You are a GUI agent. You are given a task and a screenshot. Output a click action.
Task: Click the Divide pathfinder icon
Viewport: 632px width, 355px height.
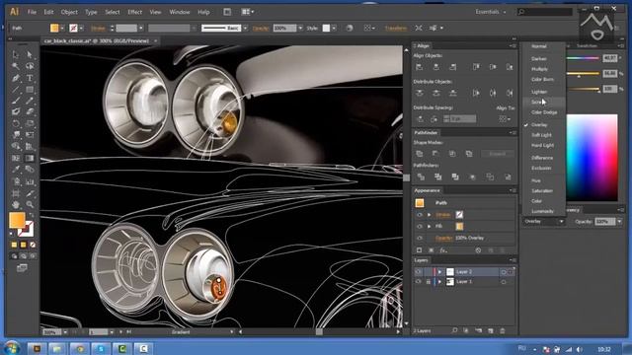coord(421,177)
